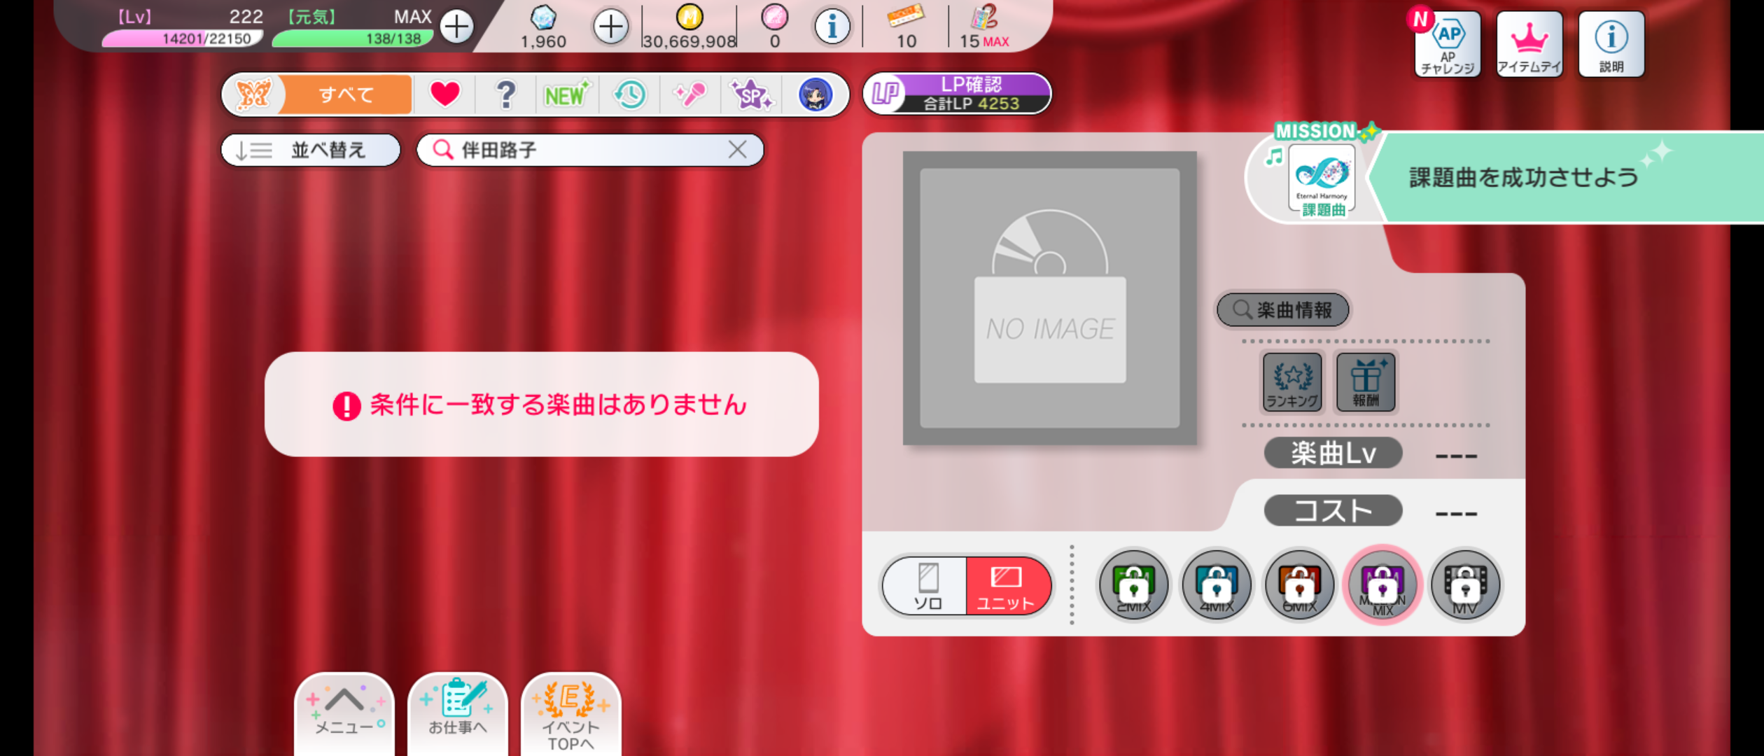Select the heart favorites filter icon
The image size is (1764, 756).
pos(444,94)
